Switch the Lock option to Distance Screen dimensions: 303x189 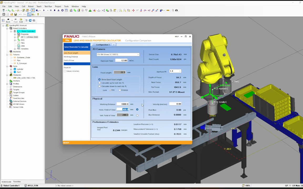click(x=120, y=90)
